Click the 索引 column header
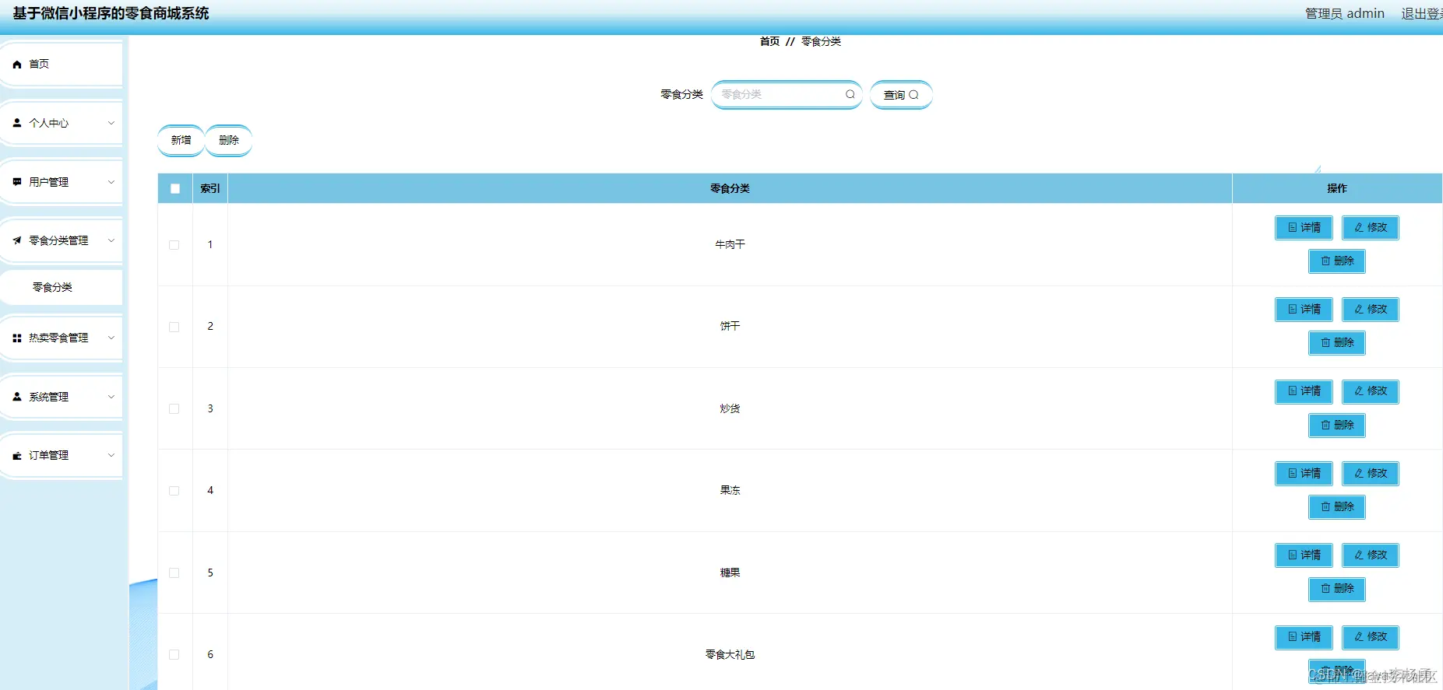Image resolution: width=1443 pixels, height=690 pixels. point(210,189)
